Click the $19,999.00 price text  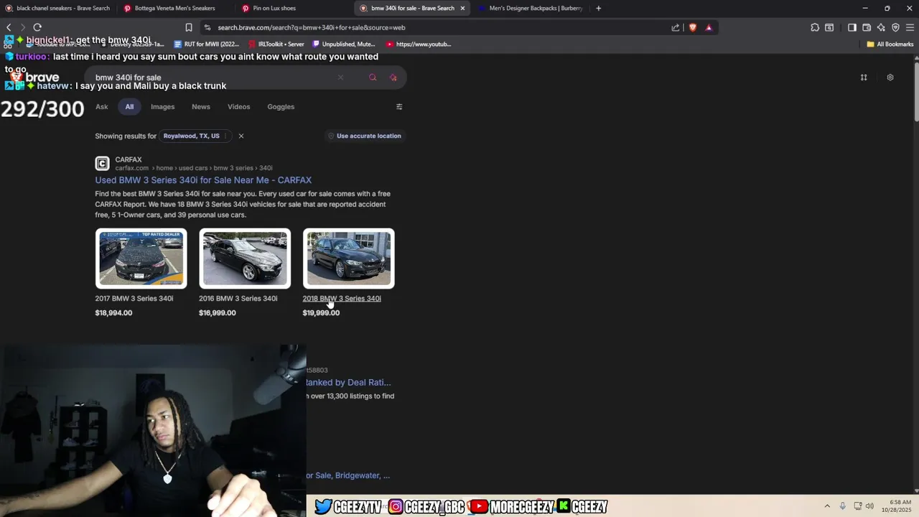click(321, 313)
